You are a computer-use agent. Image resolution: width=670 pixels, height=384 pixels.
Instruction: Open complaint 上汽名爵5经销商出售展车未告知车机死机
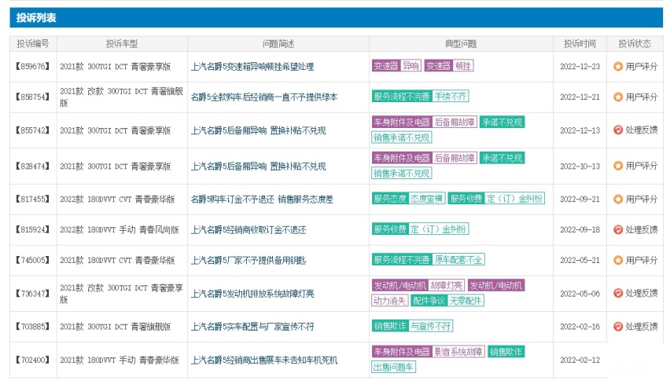(264, 360)
